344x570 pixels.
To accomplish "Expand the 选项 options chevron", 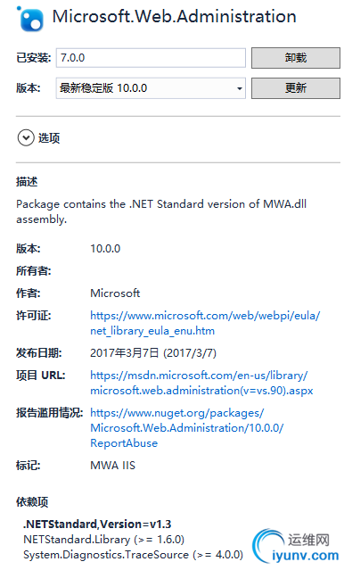I will coord(26,137).
